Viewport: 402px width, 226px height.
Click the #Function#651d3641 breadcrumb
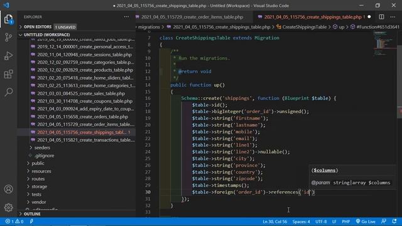point(378,27)
